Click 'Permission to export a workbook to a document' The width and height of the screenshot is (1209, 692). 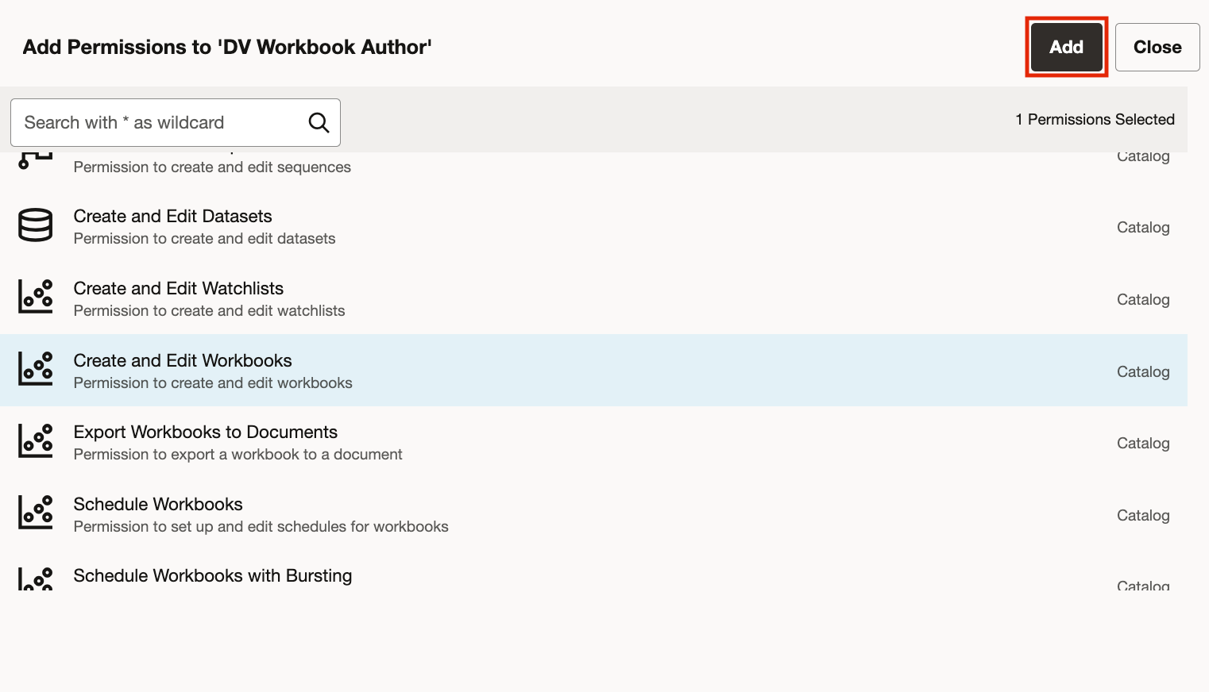(238, 454)
